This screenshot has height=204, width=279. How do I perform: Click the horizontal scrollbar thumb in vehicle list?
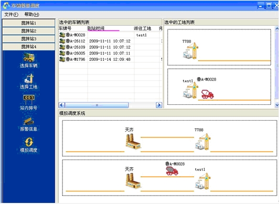pos(96,105)
